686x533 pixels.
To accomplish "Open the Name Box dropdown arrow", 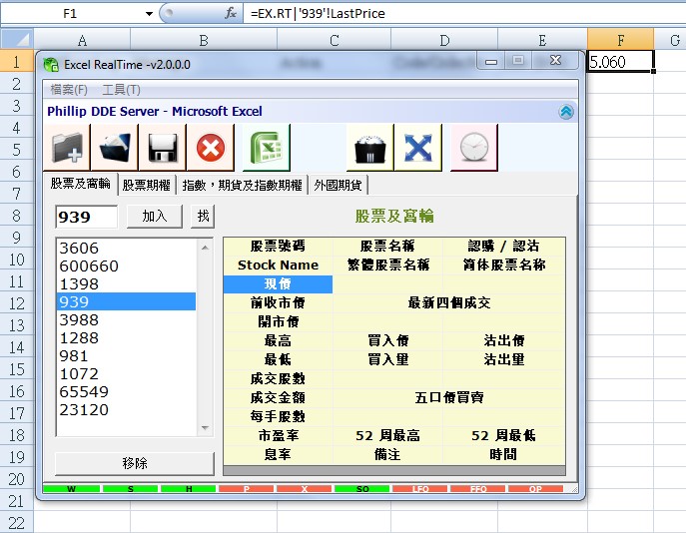I will (149, 14).
